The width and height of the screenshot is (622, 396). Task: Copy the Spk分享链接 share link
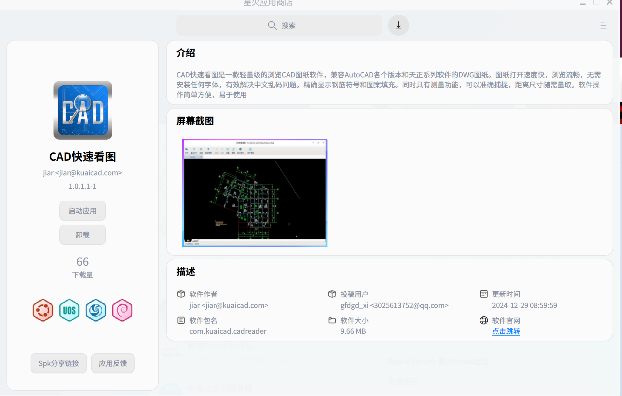pos(59,363)
